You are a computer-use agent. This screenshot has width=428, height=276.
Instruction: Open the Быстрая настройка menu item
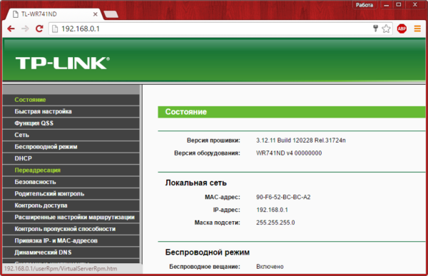71,111
